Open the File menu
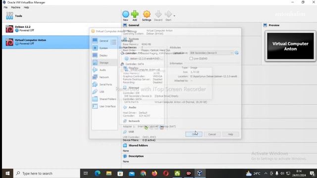The width and height of the screenshot is (317, 178). click(5, 7)
